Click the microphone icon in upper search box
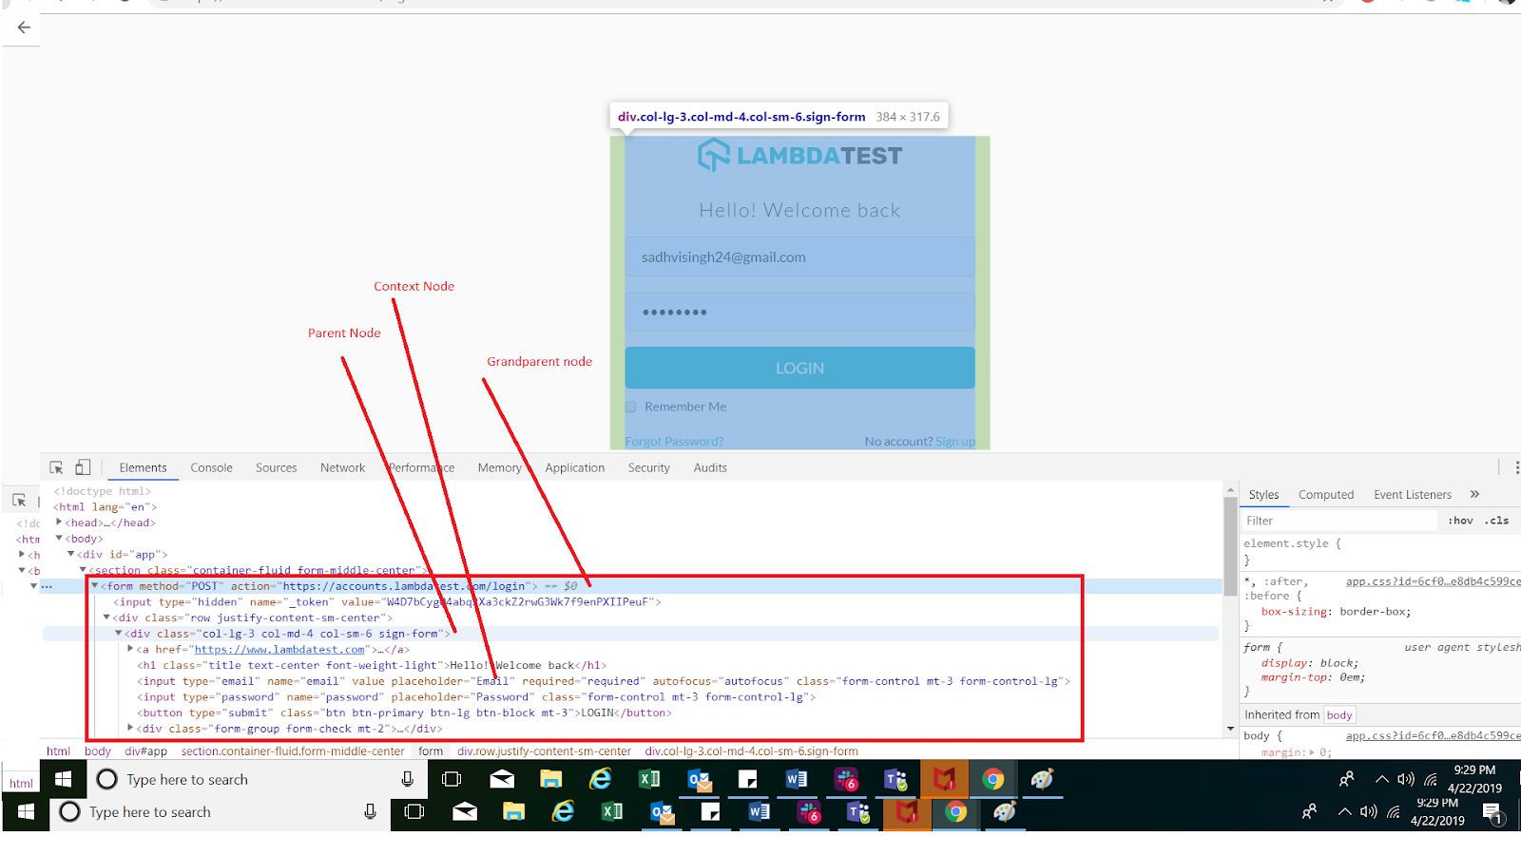 tap(408, 779)
